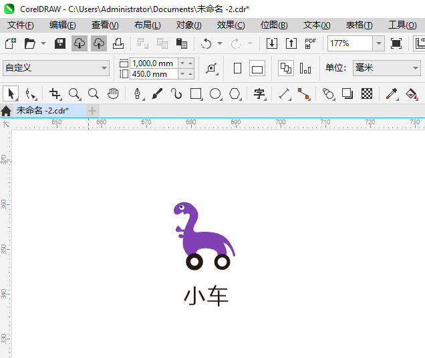Select the Transparency checkerboard tool
This screenshot has width=425, height=358.
coord(367,94)
